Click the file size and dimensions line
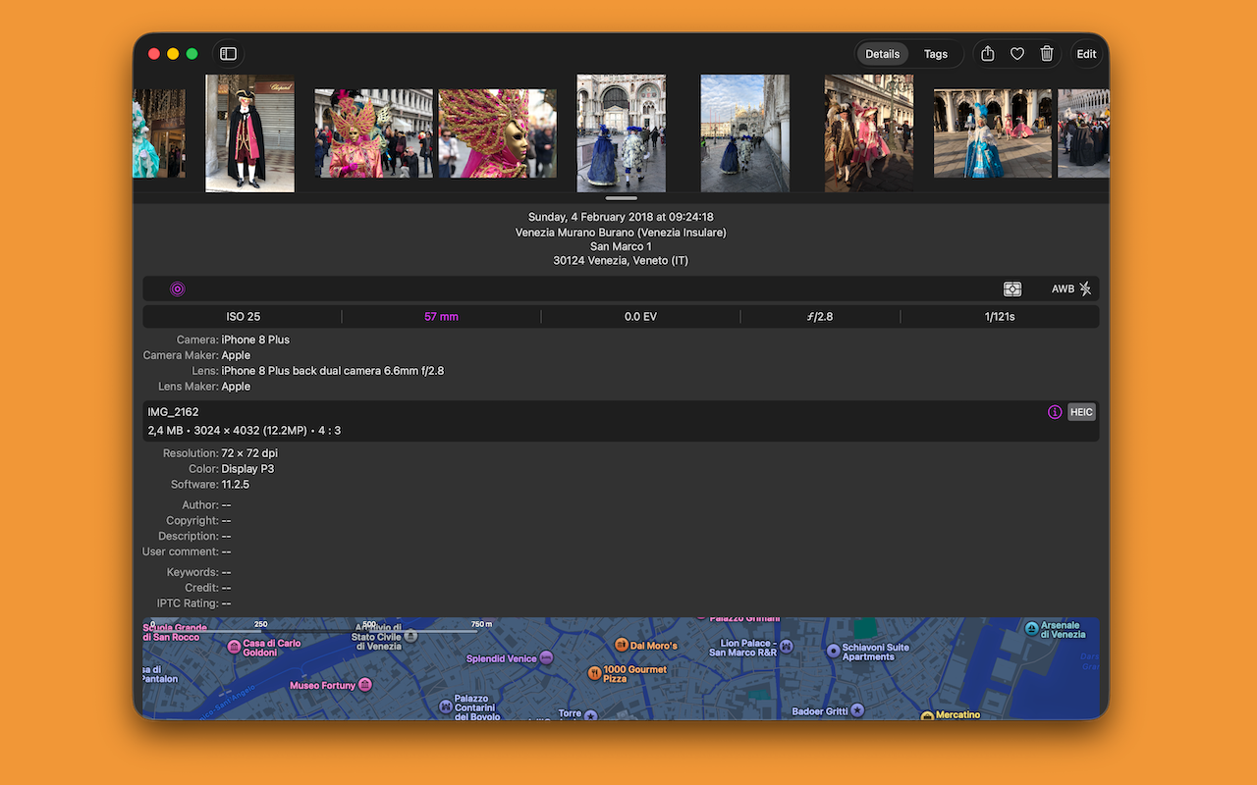 tap(245, 431)
